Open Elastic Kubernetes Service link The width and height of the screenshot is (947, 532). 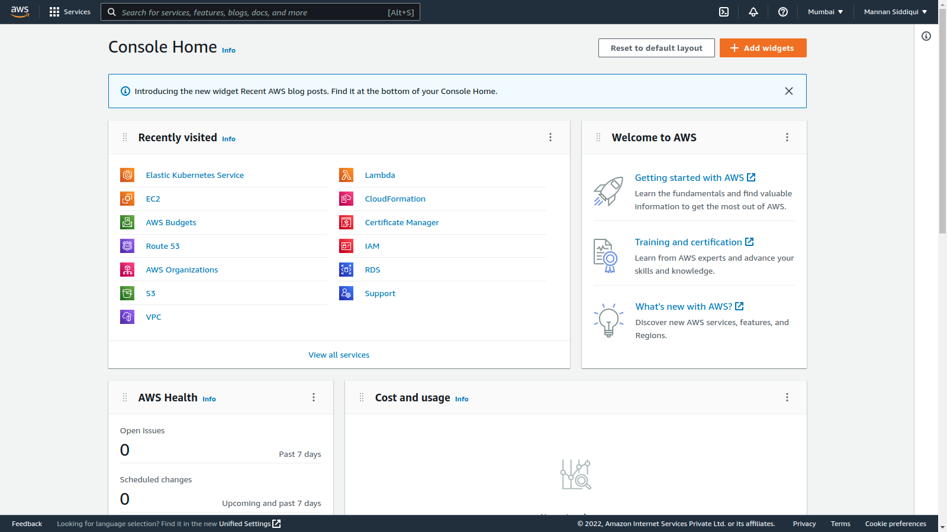tap(195, 175)
